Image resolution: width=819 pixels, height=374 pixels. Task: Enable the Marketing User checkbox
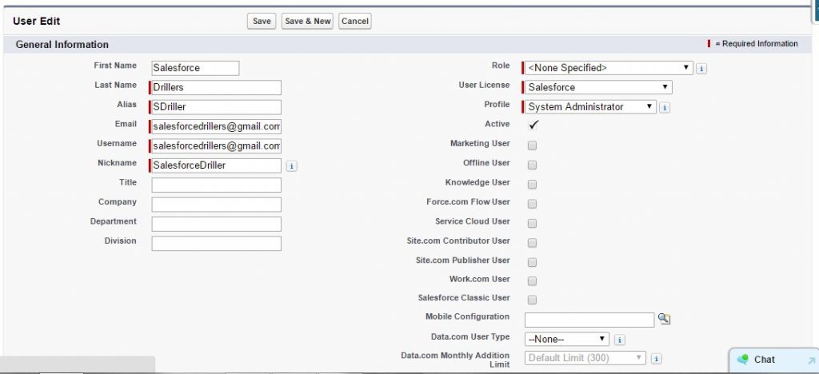(532, 145)
